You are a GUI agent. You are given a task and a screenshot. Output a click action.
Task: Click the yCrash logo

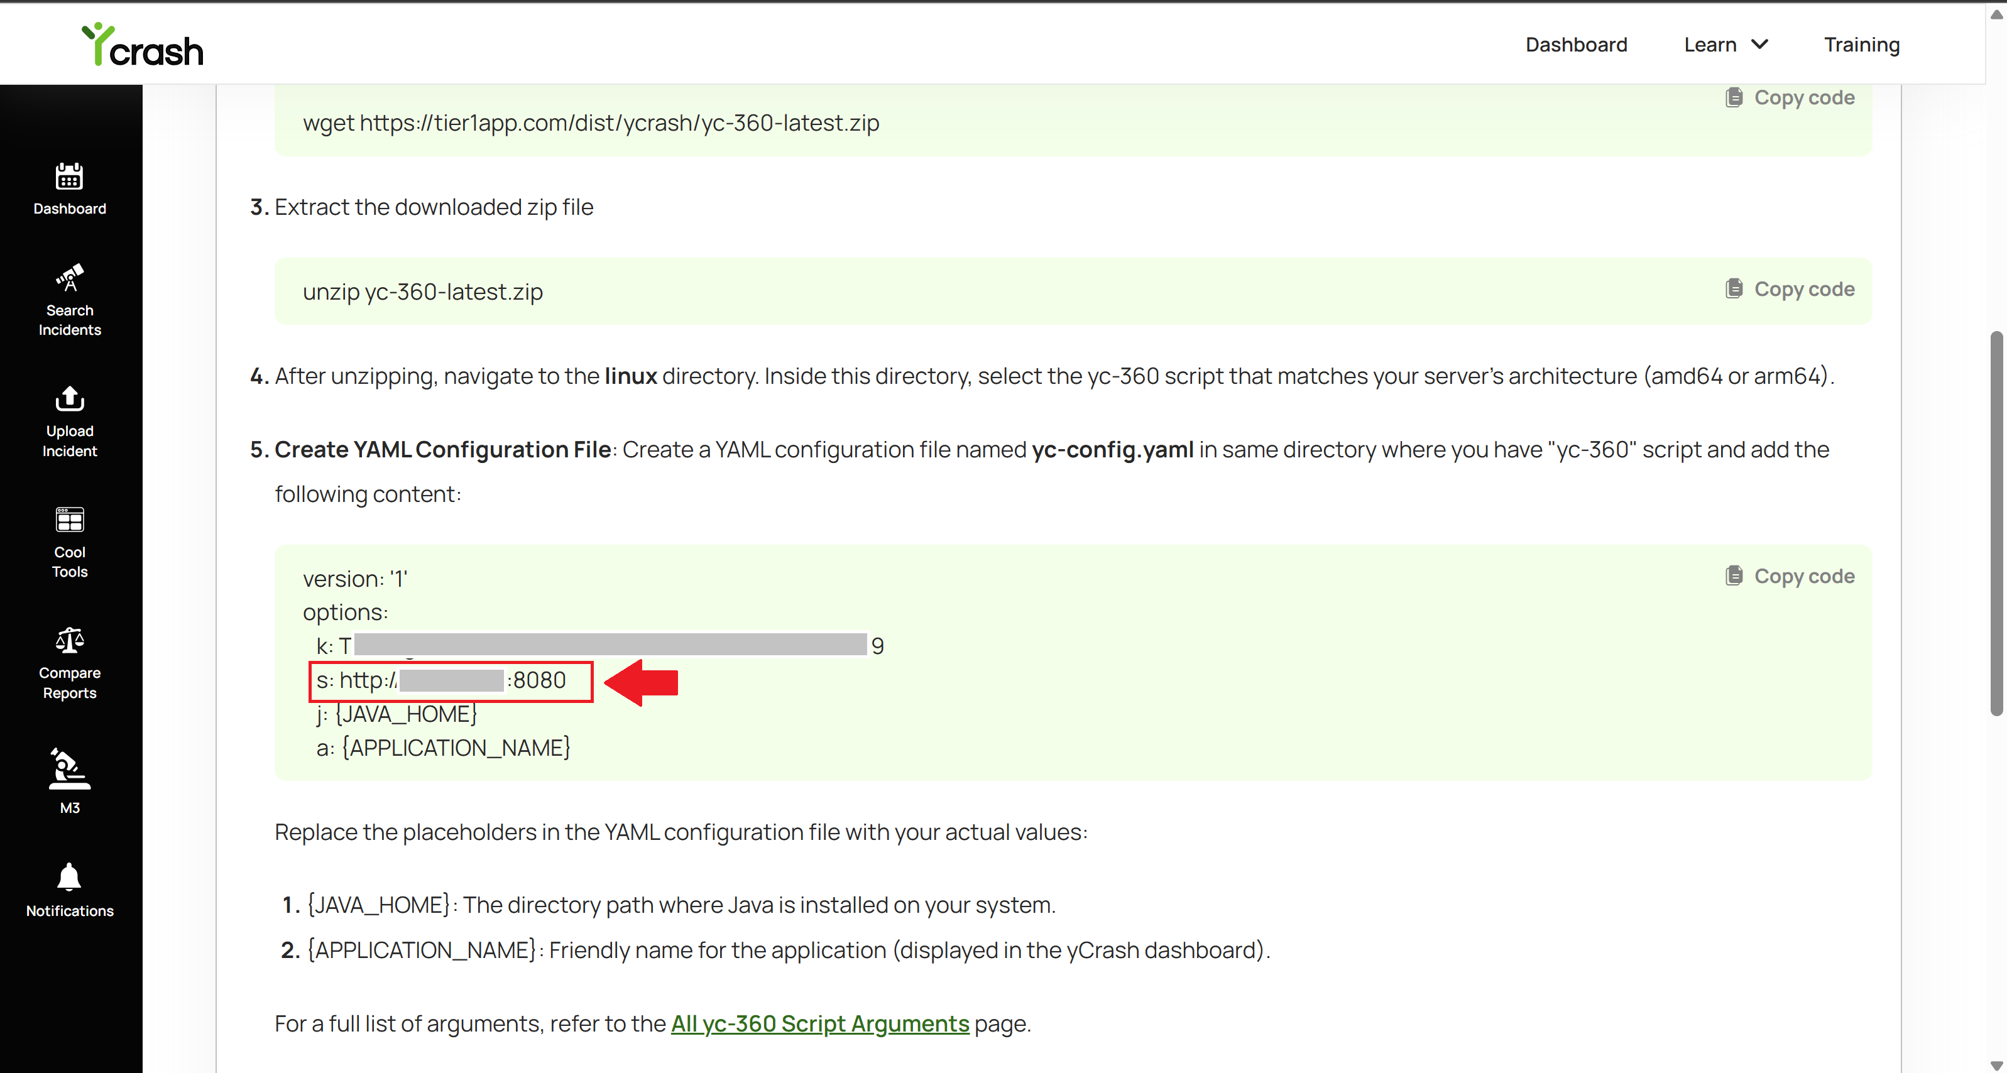tap(143, 45)
